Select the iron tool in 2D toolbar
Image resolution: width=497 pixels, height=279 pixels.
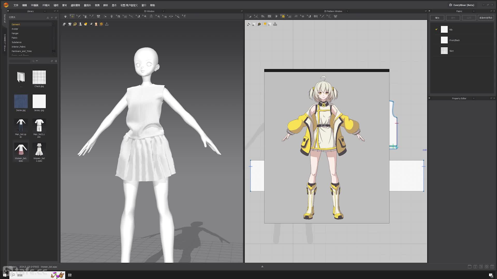296,16
